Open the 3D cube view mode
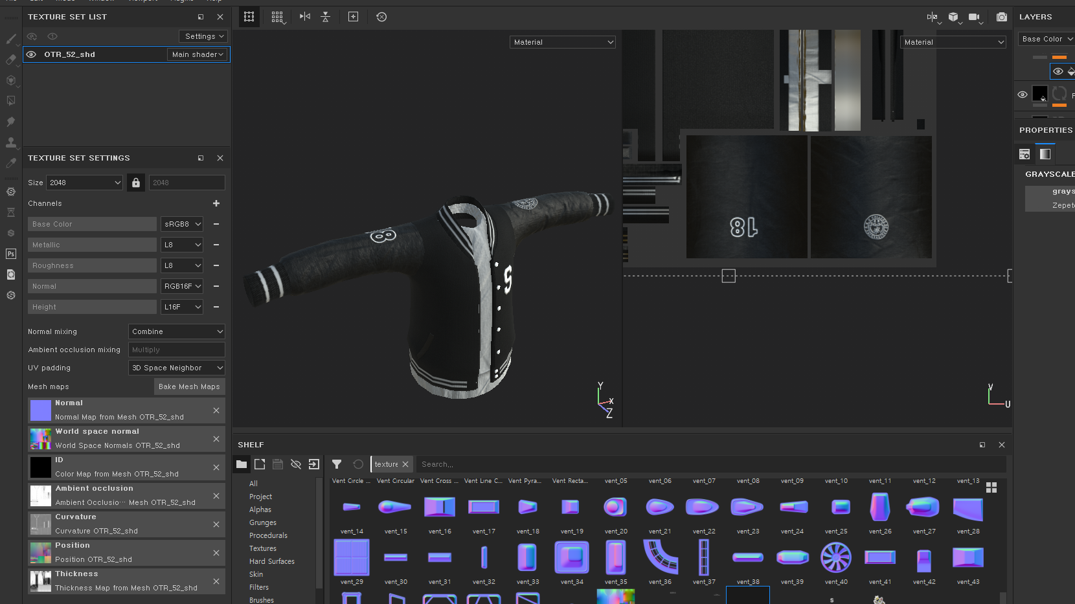This screenshot has height=604, width=1075. click(955, 17)
